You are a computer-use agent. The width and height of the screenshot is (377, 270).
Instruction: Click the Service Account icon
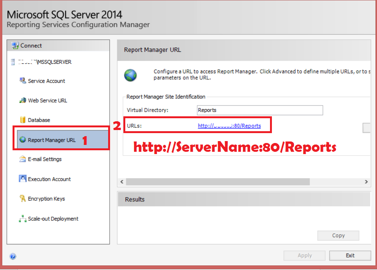[x=22, y=81]
